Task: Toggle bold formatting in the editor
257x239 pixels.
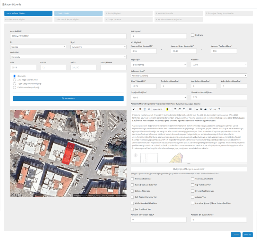Action: (140, 109)
